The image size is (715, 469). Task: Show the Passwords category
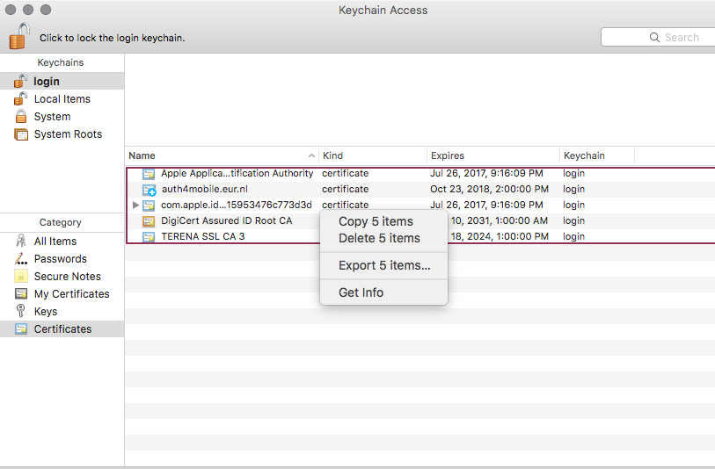(62, 258)
